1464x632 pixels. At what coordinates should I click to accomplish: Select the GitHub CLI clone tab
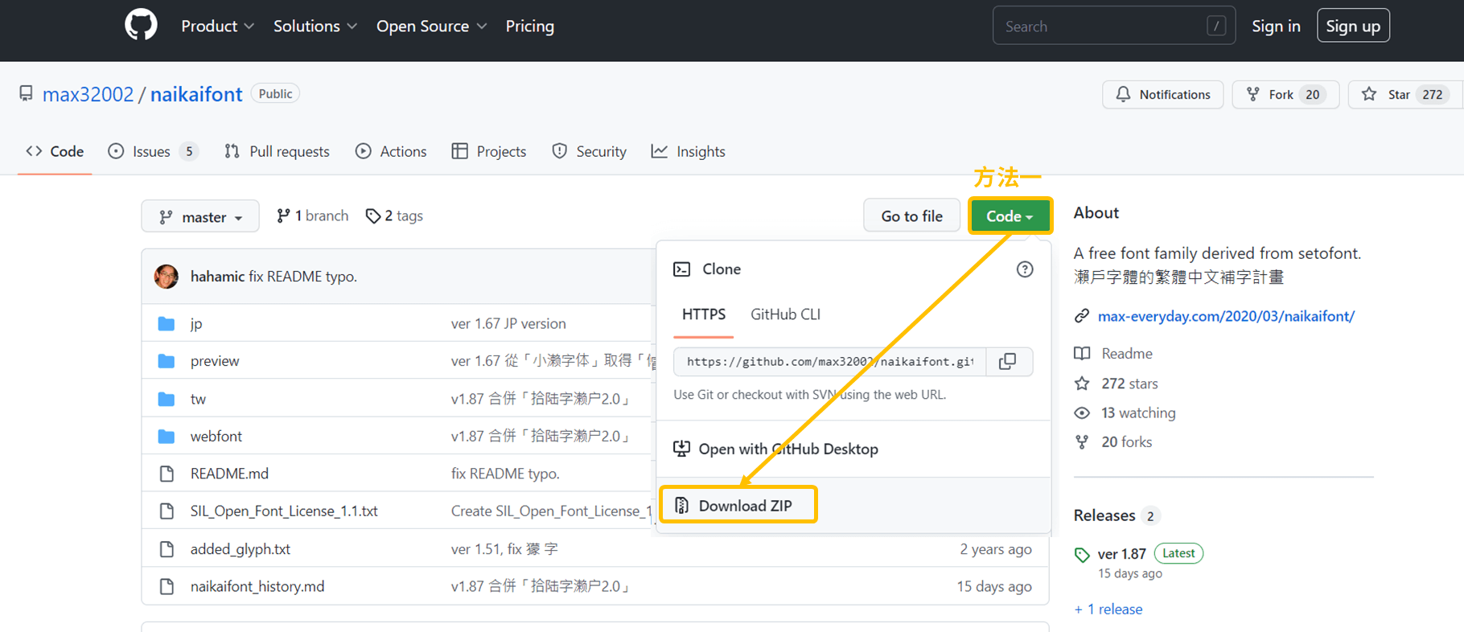(785, 314)
